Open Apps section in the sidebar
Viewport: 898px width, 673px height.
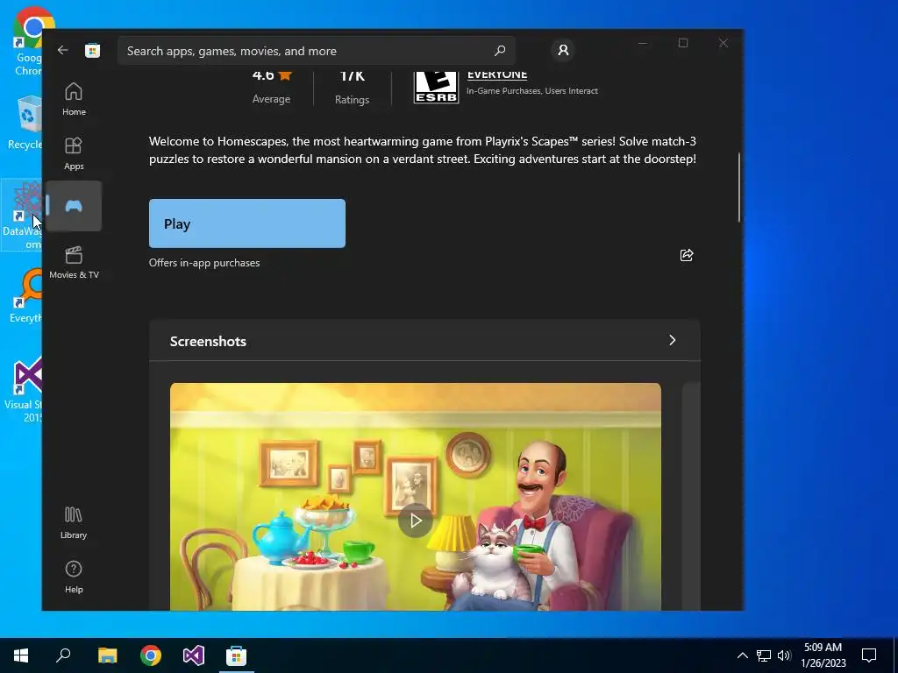[74, 153]
